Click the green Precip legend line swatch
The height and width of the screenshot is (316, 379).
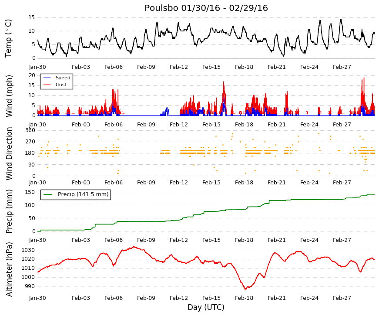(x=48, y=194)
